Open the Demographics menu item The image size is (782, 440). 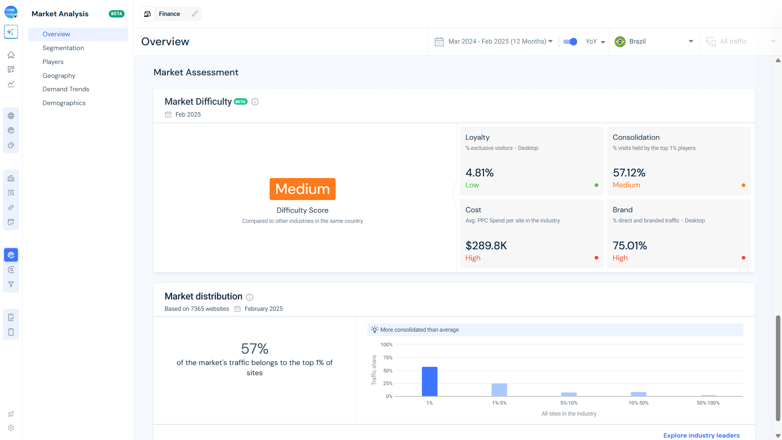64,103
